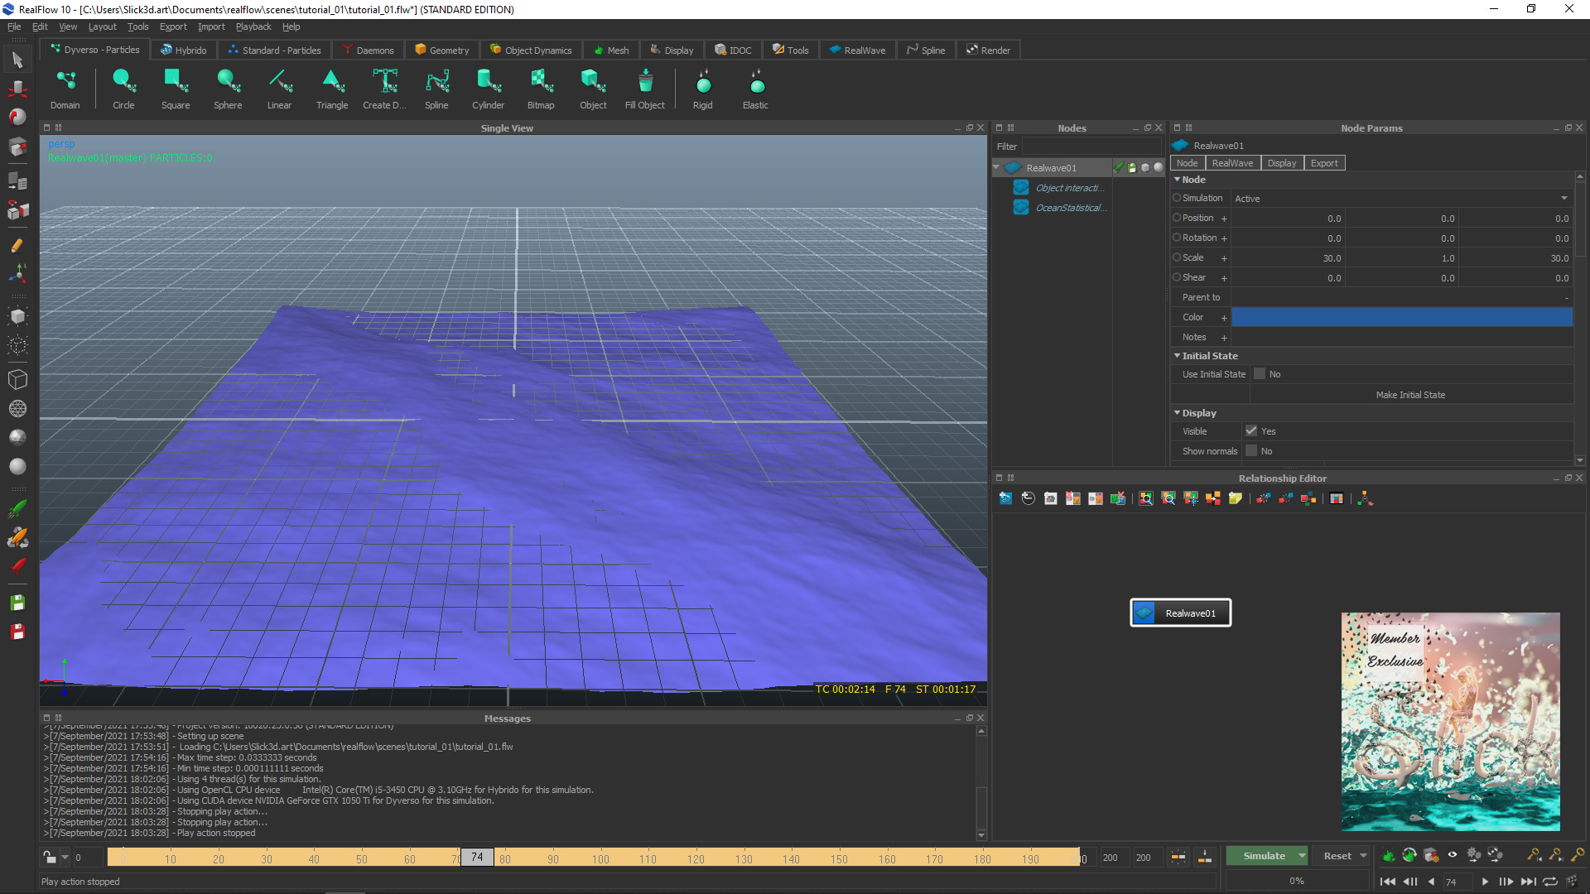Open the Playback menu
1590x894 pixels.
[253, 26]
